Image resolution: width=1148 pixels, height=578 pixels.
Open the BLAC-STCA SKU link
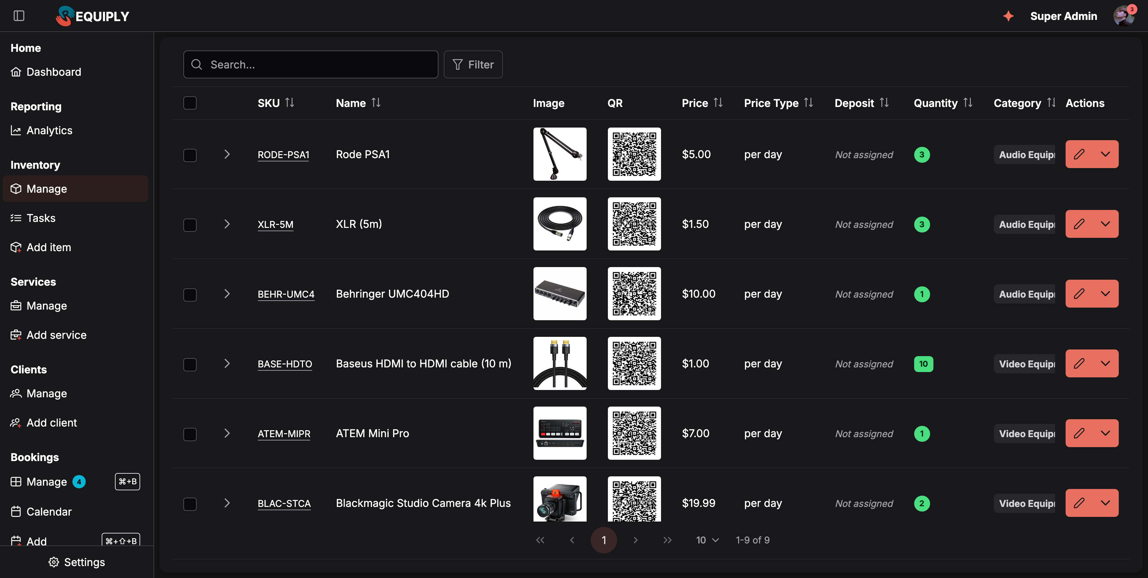(284, 503)
